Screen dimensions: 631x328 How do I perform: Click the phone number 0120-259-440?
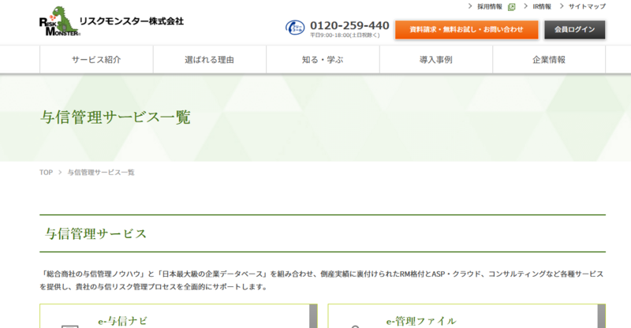[349, 25]
